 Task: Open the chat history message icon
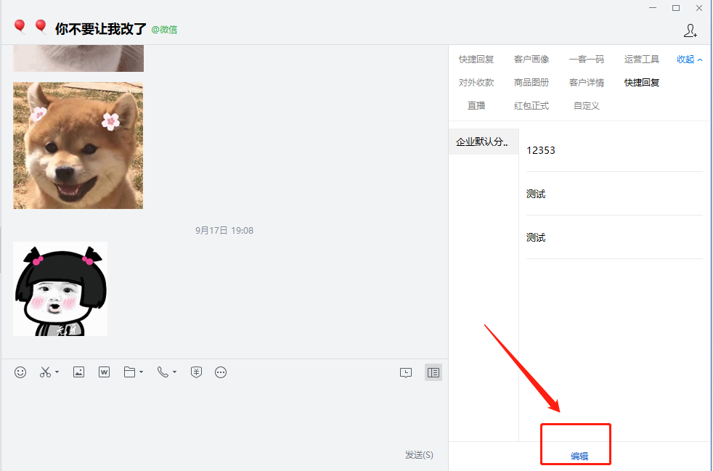point(406,373)
